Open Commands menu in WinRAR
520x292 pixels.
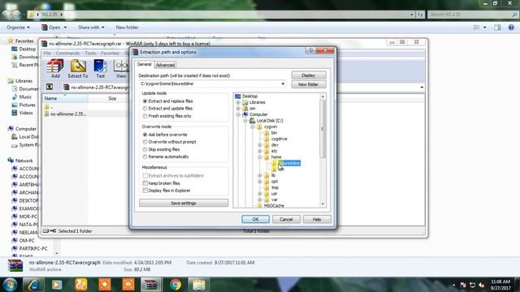click(x=67, y=53)
